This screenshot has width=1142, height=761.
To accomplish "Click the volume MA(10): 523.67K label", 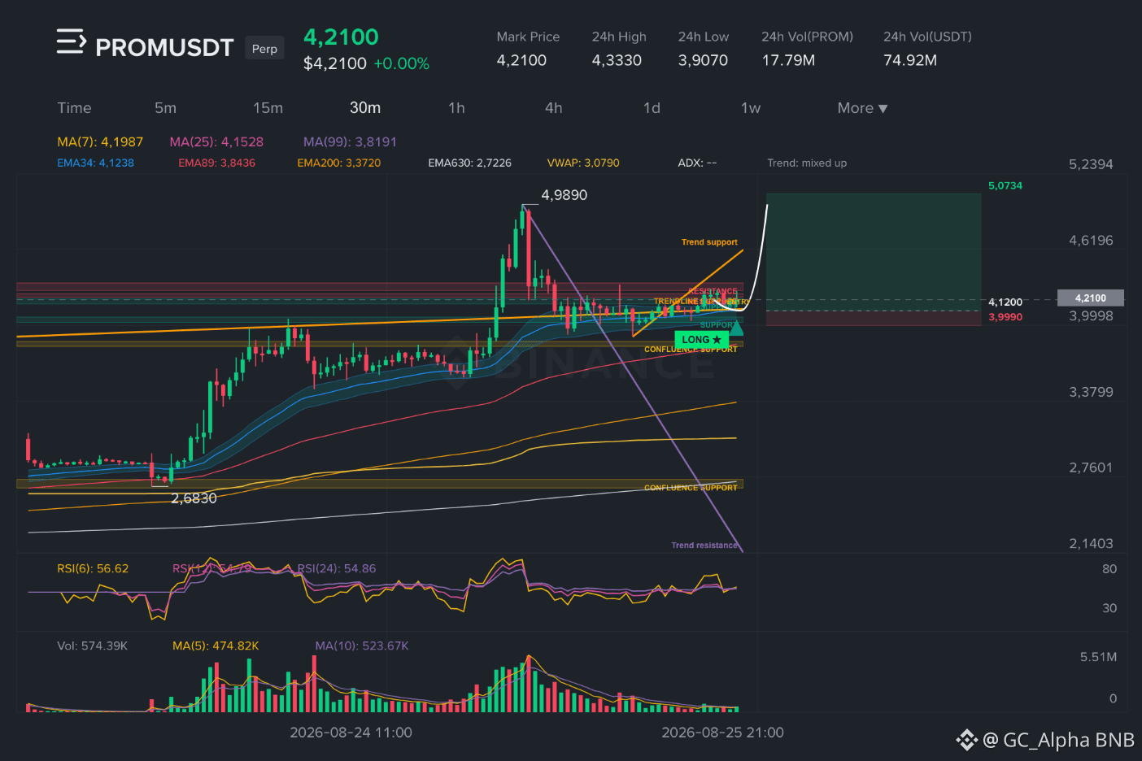I will click(362, 646).
